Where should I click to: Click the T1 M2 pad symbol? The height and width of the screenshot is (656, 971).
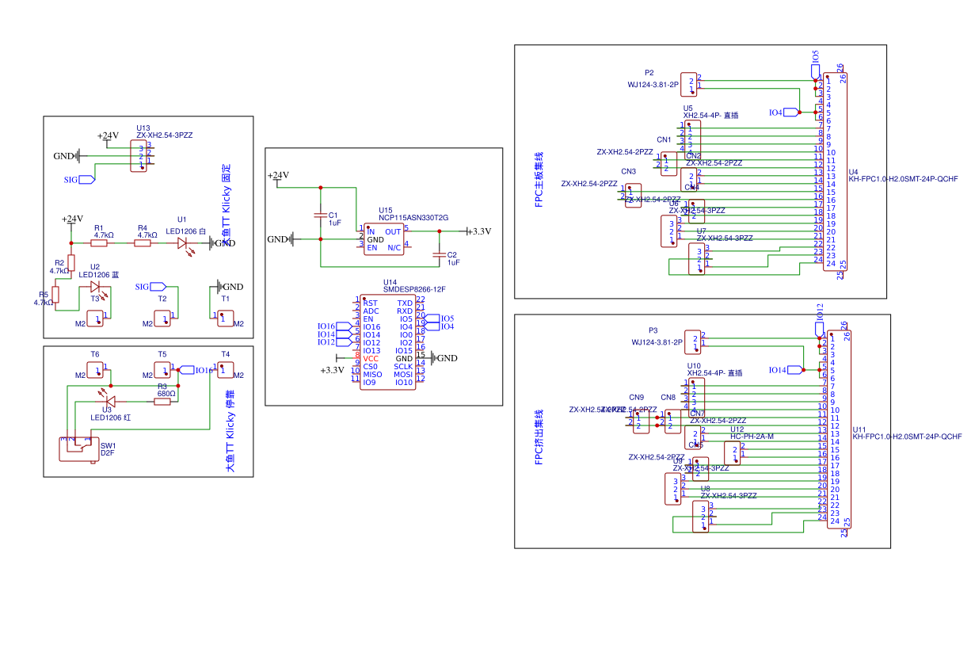(x=223, y=318)
